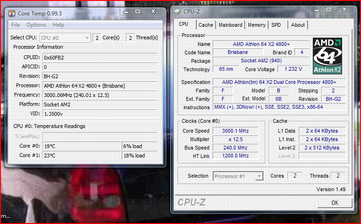
Task: Click the Code Name value Brisbane
Action: [238, 52]
